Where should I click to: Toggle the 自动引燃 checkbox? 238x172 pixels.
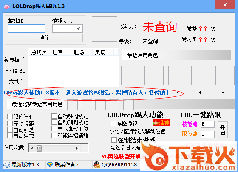point(10,130)
